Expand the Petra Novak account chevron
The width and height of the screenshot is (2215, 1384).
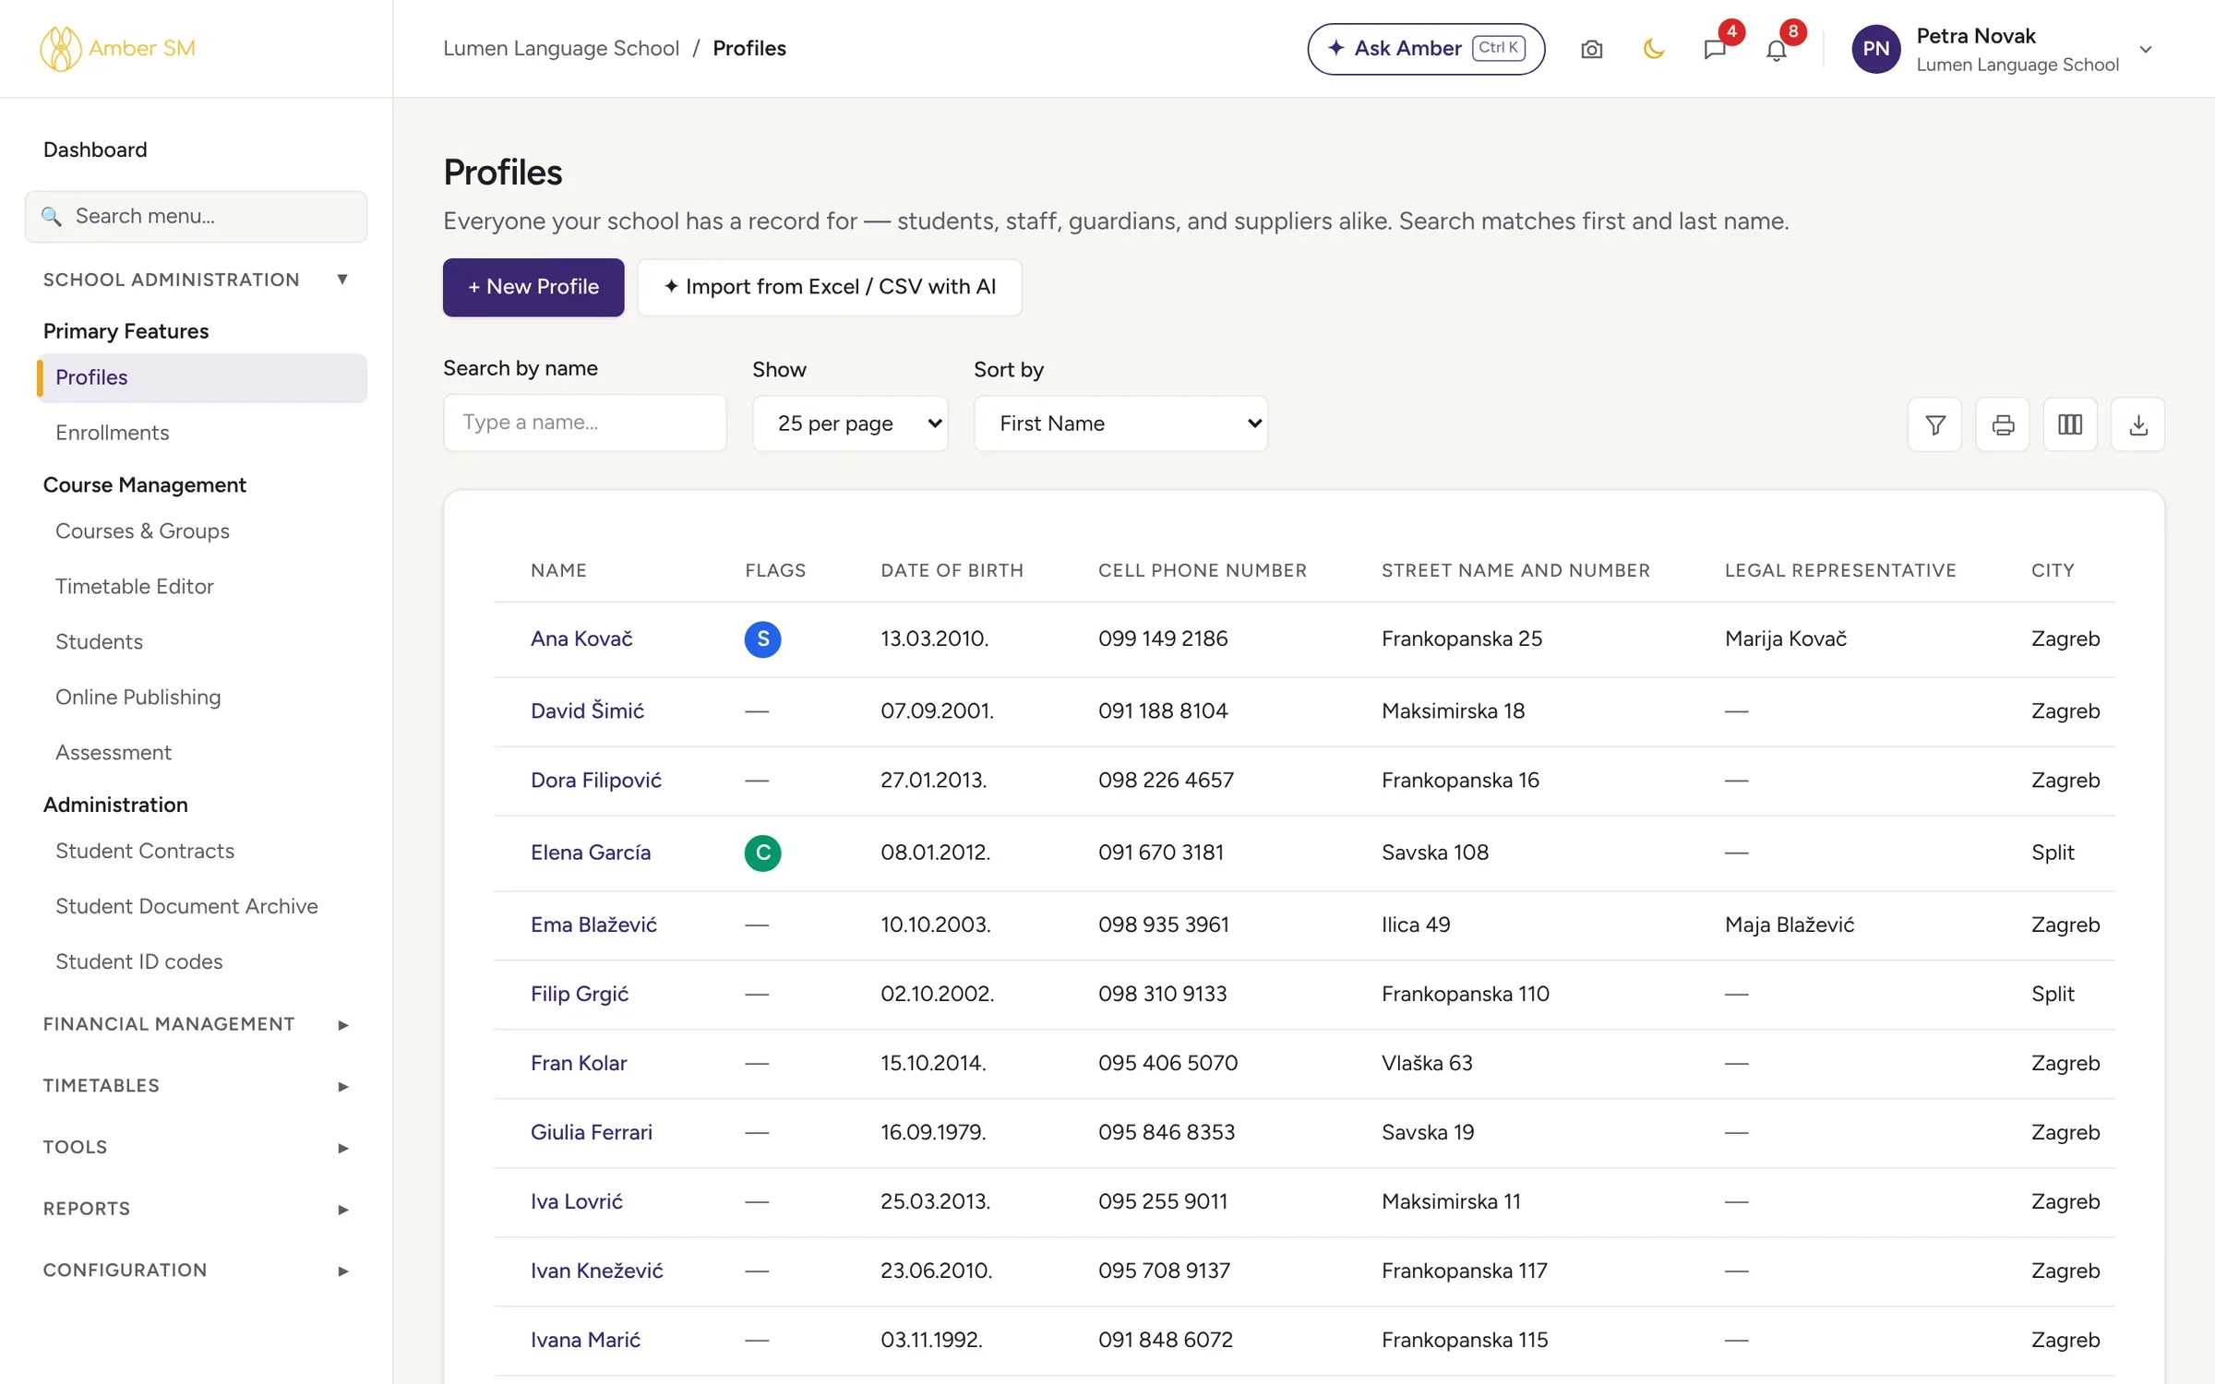2146,50
